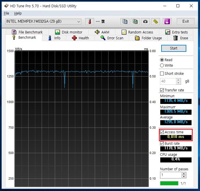Click the Exit button

(185, 22)
